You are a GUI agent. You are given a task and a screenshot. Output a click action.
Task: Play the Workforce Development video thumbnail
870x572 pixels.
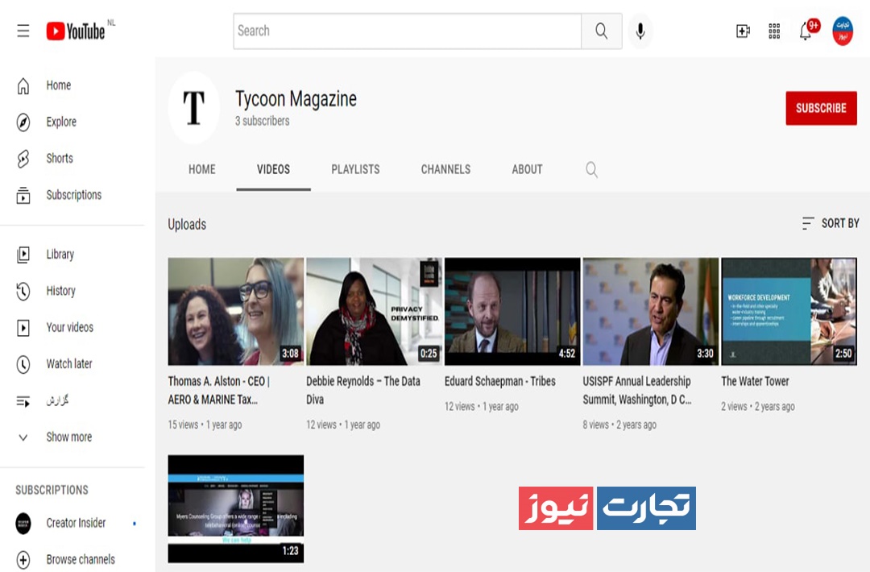pos(789,311)
